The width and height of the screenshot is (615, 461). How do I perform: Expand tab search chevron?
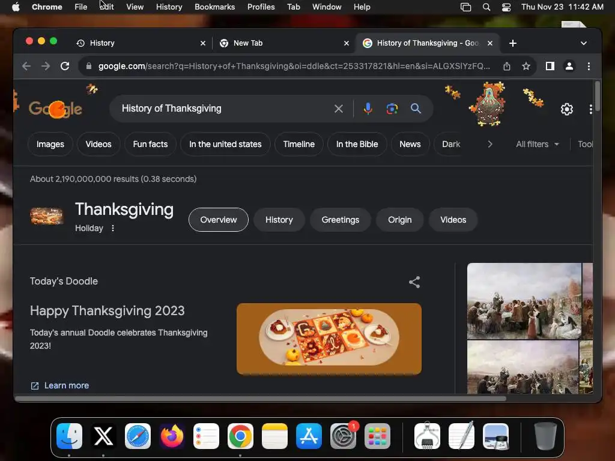pos(584,43)
